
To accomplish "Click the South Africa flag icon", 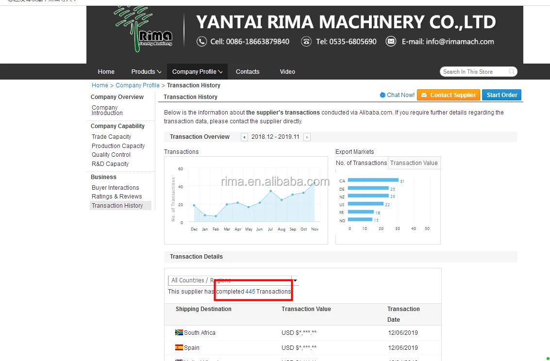I will tap(179, 333).
